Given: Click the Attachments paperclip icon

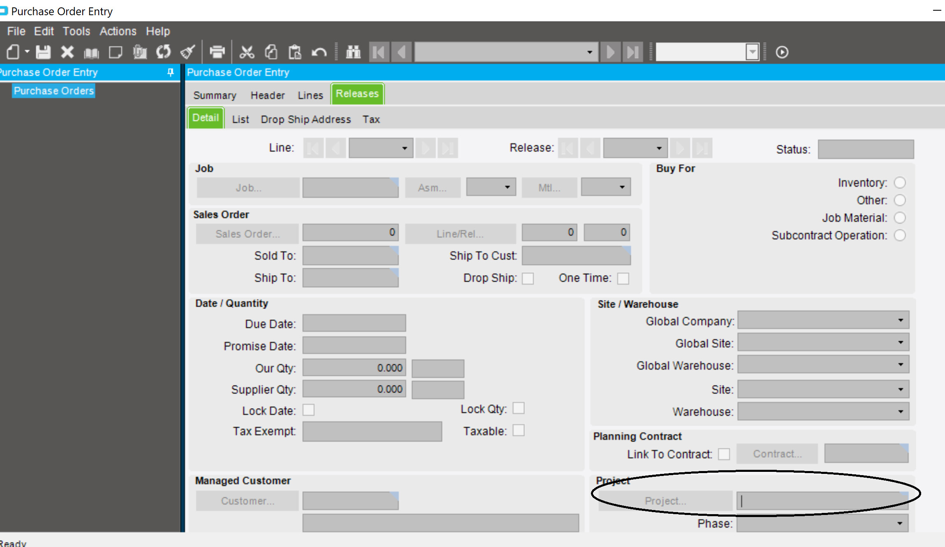Looking at the screenshot, I should tap(140, 52).
